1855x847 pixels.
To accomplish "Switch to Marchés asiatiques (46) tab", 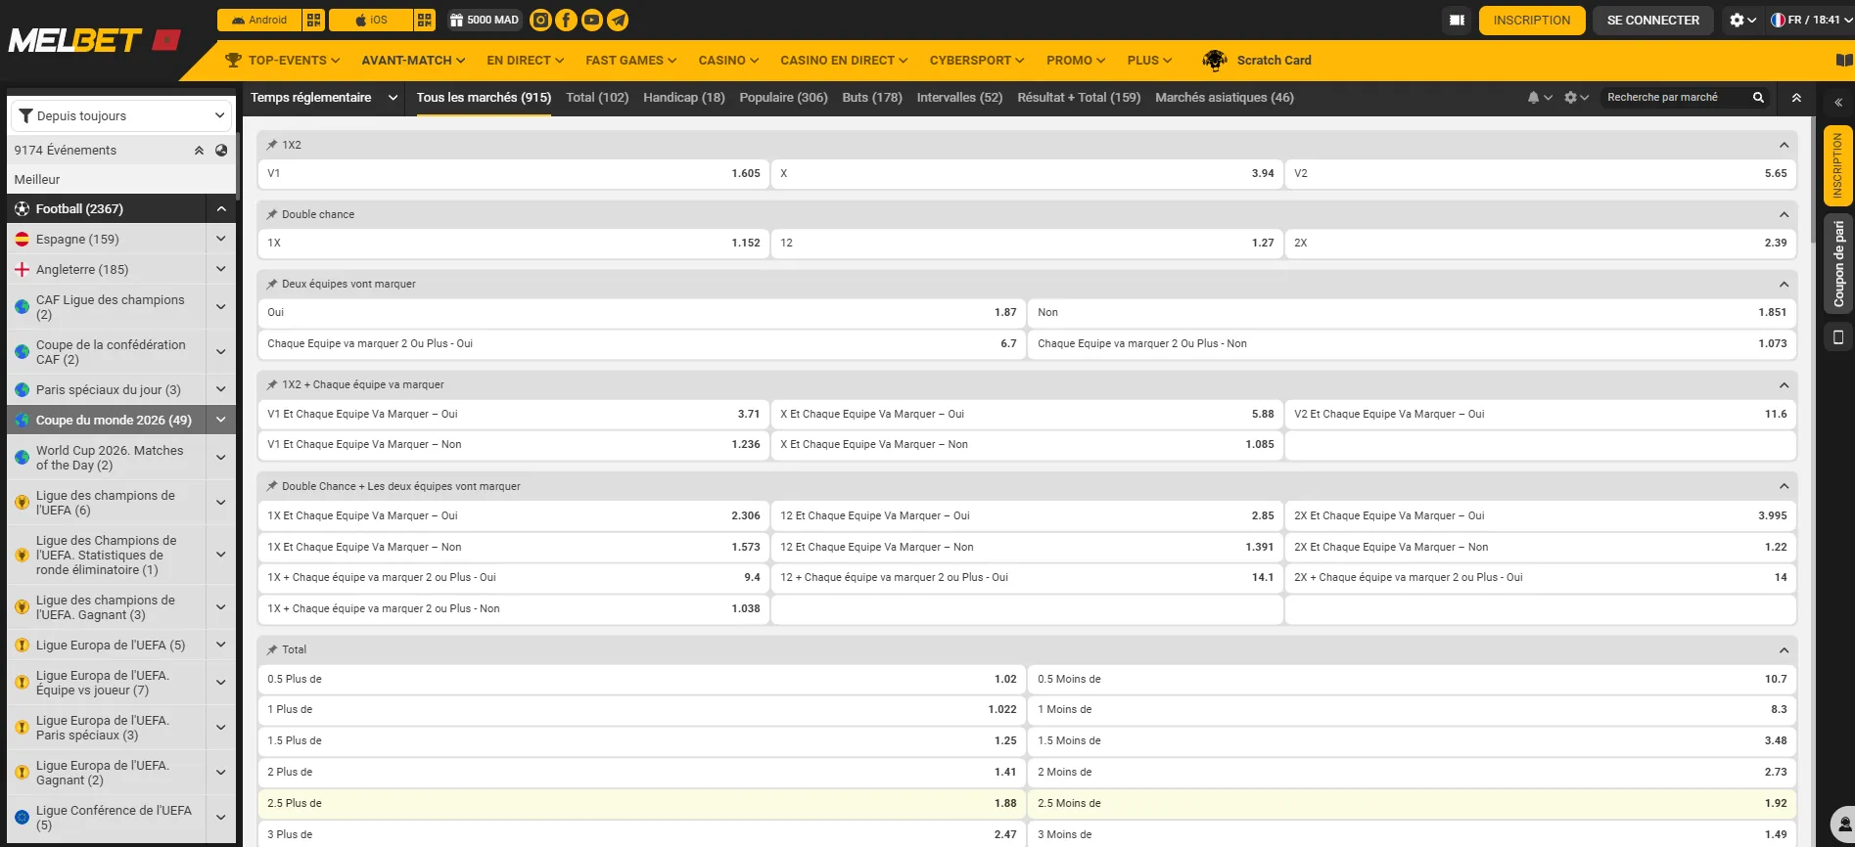I will [x=1225, y=98].
